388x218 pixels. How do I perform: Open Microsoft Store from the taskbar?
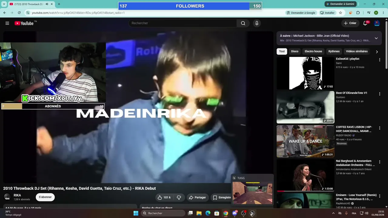pyautogui.click(x=217, y=213)
